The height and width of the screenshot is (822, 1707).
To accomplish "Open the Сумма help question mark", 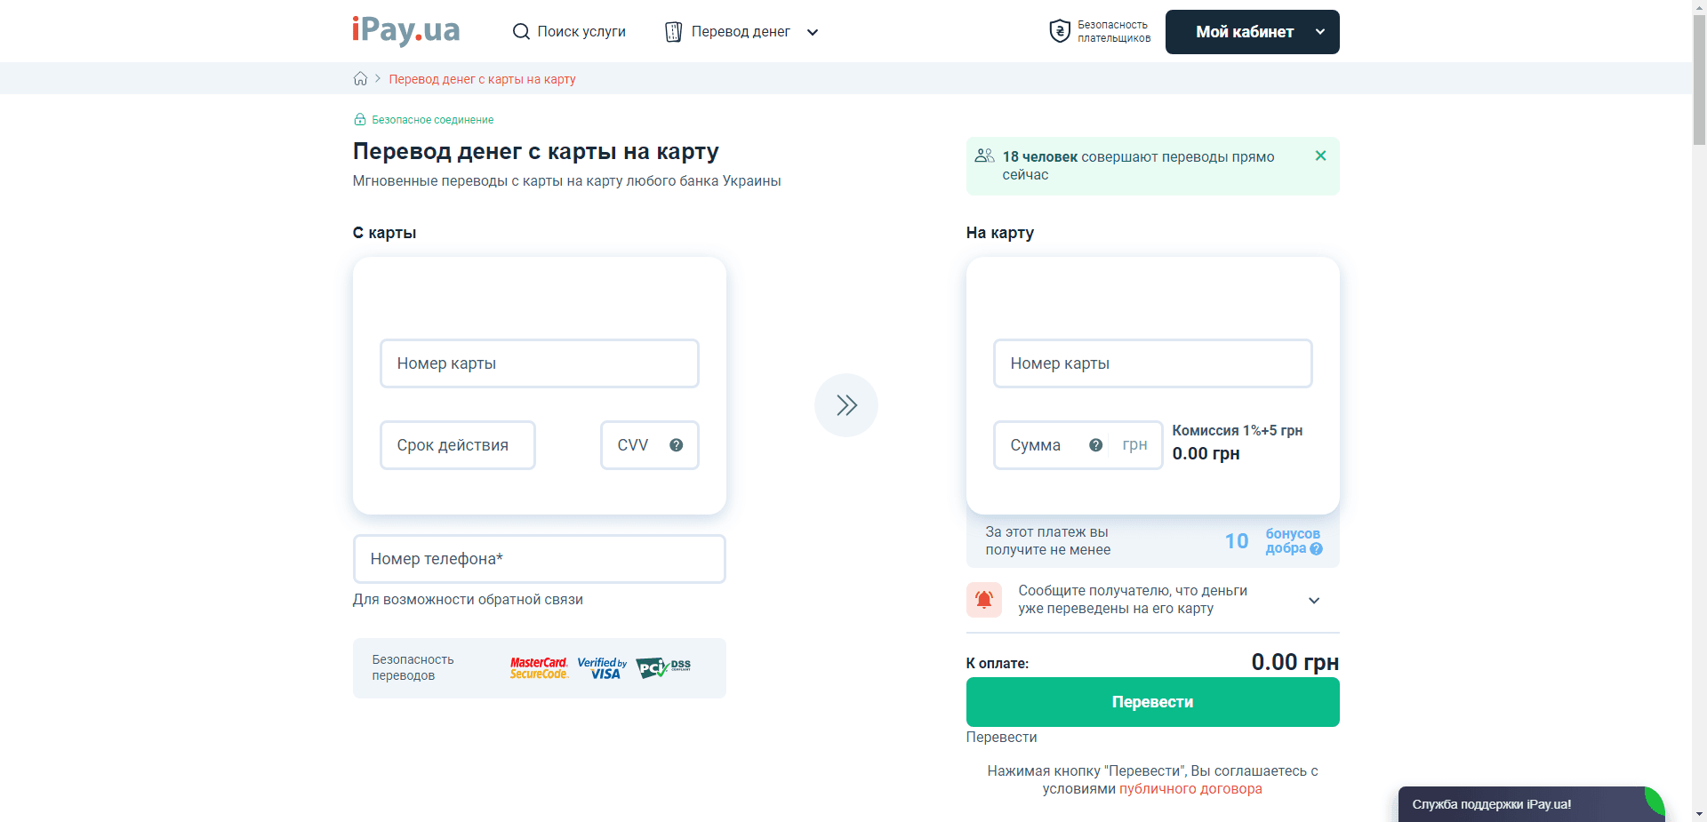I will point(1096,445).
